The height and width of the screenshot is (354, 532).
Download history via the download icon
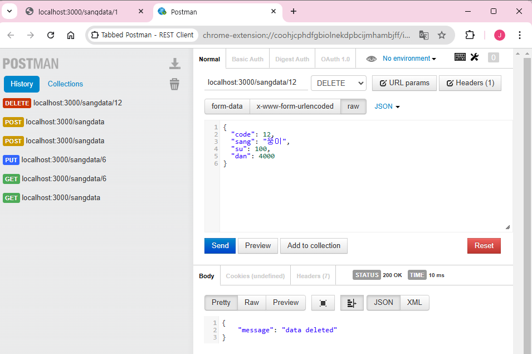175,64
